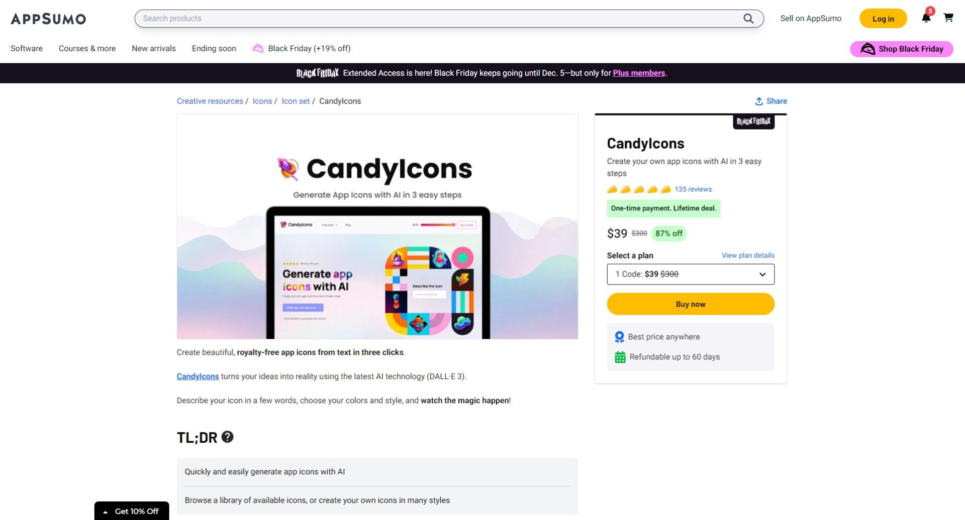Expand the Get 10% Off popup
The image size is (965, 520).
pyautogui.click(x=132, y=511)
